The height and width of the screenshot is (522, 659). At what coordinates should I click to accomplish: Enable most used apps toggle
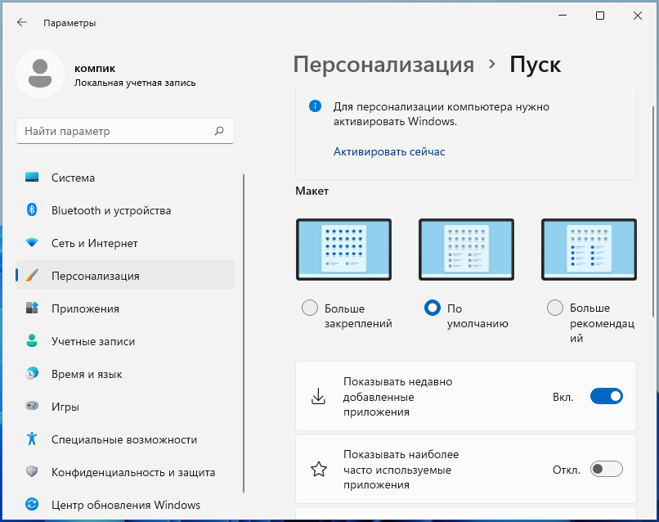[x=606, y=470]
